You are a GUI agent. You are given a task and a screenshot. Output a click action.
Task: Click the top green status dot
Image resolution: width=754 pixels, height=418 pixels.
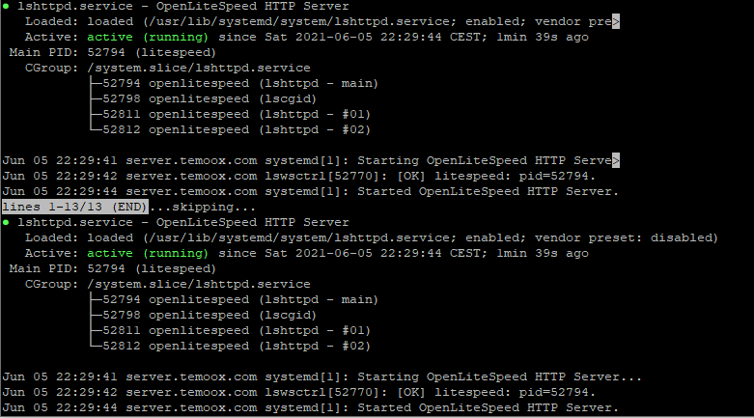coord(7,6)
